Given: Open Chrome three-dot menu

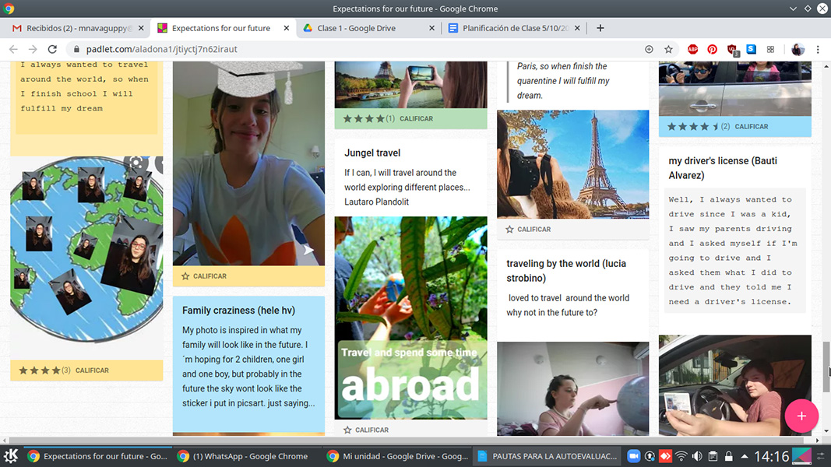Looking at the screenshot, I should click(x=818, y=49).
